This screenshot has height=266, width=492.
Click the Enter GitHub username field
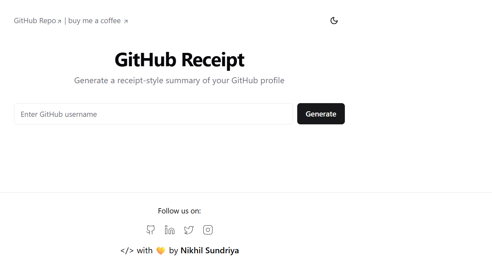coord(153,114)
